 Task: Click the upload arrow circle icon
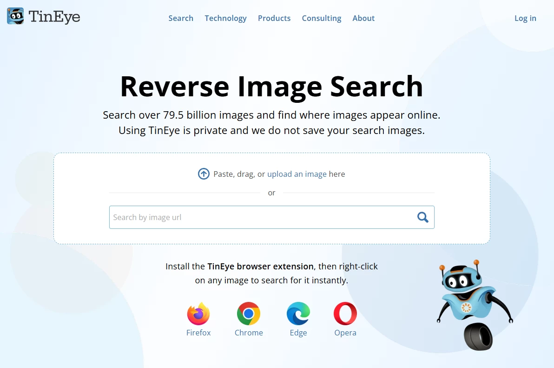(204, 174)
